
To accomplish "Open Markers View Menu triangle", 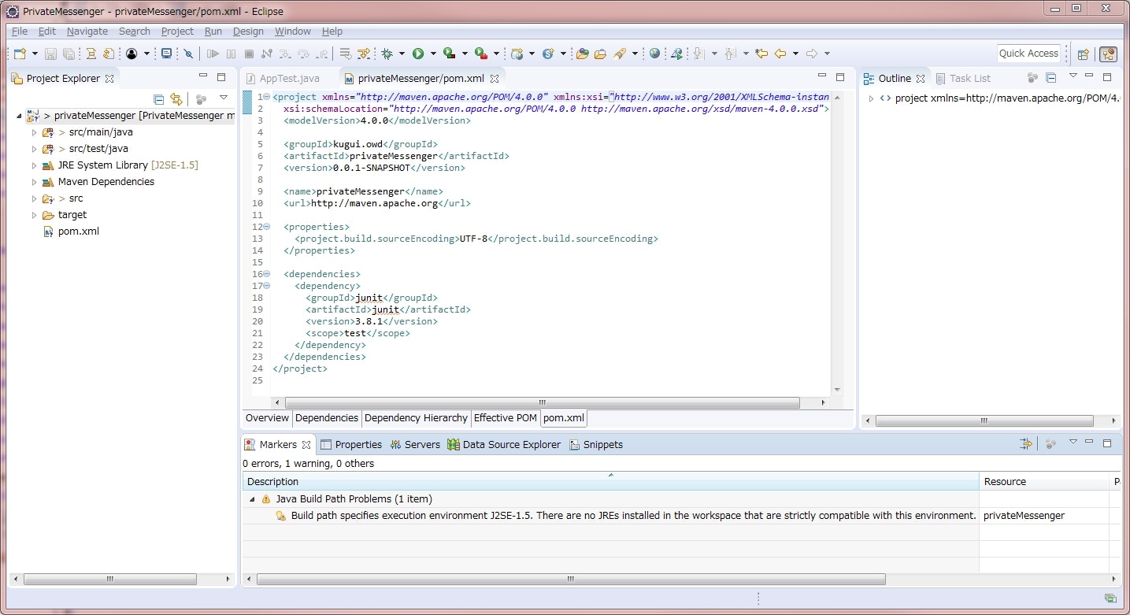I will pos(1073,443).
